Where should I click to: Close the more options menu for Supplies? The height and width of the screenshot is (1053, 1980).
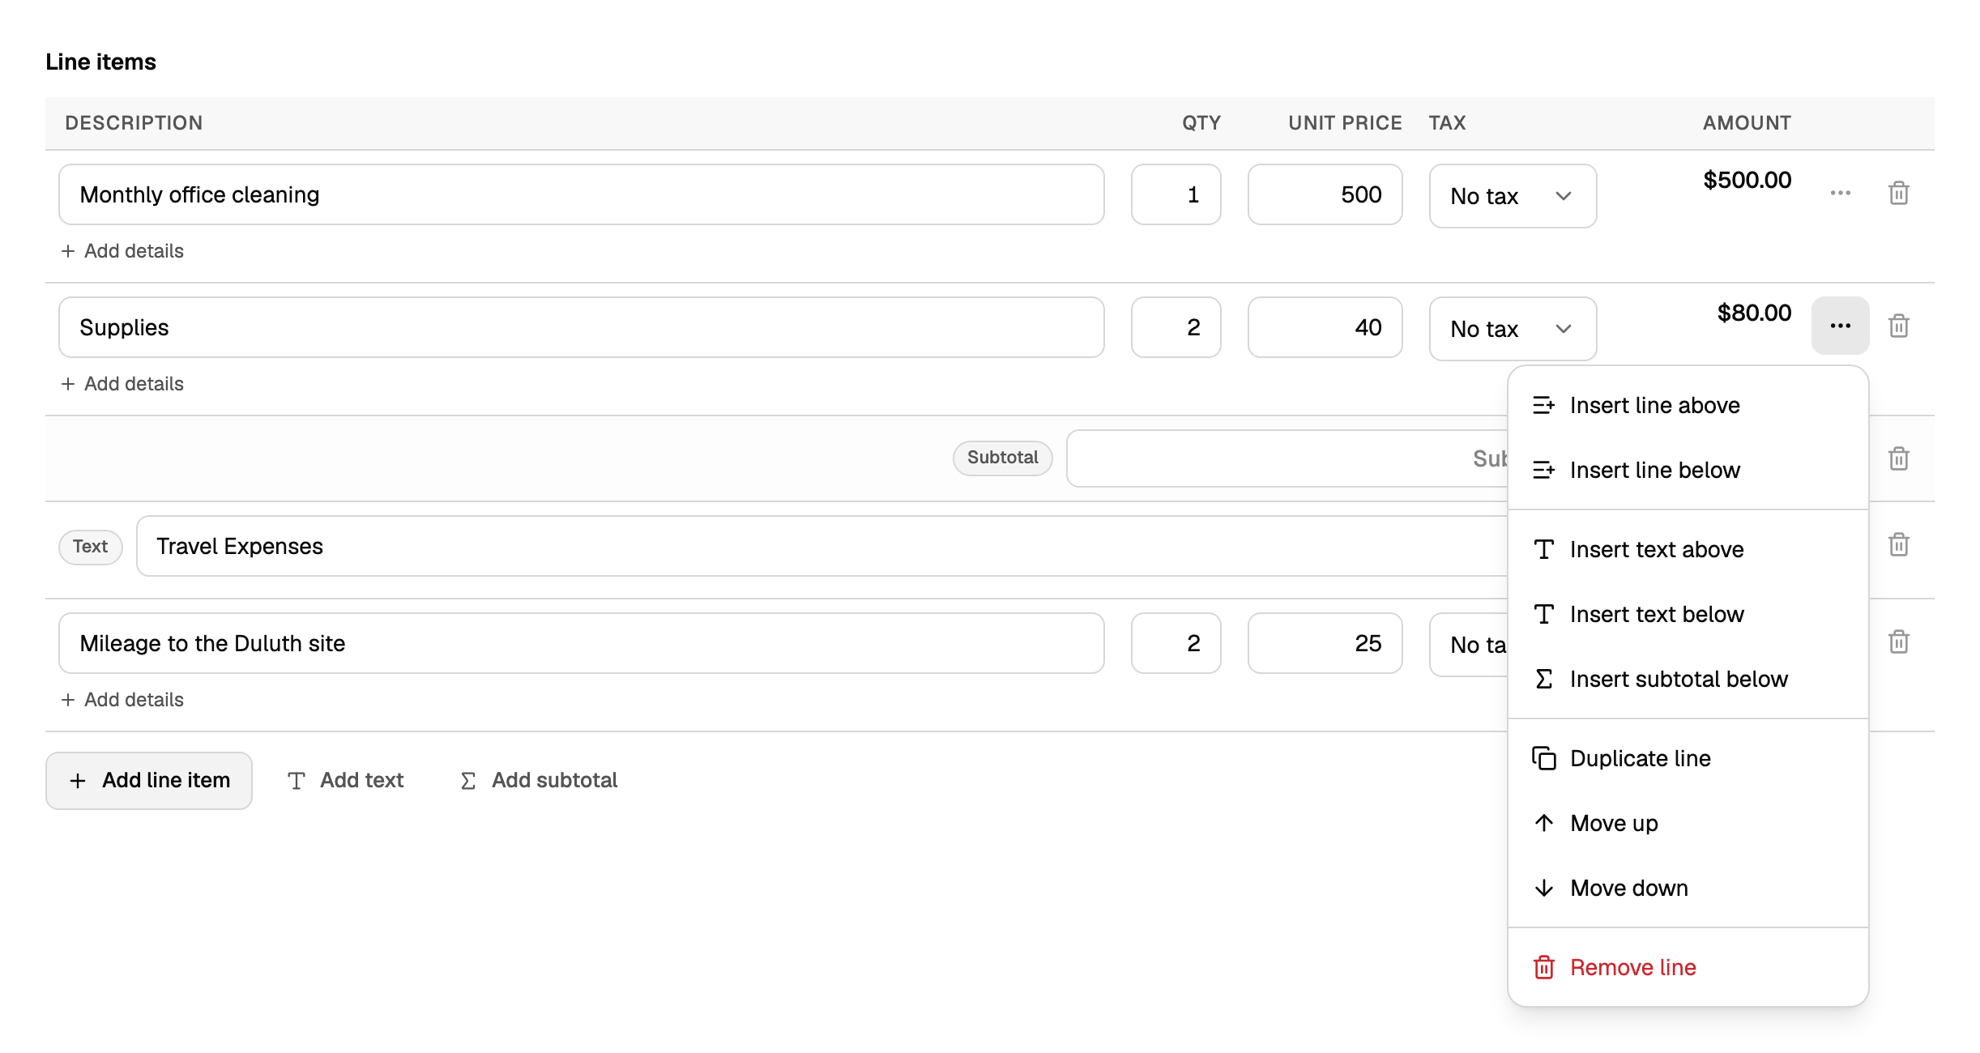tap(1840, 326)
